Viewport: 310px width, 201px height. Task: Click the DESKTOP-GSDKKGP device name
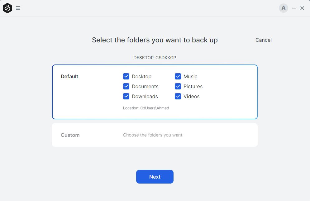tap(155, 58)
